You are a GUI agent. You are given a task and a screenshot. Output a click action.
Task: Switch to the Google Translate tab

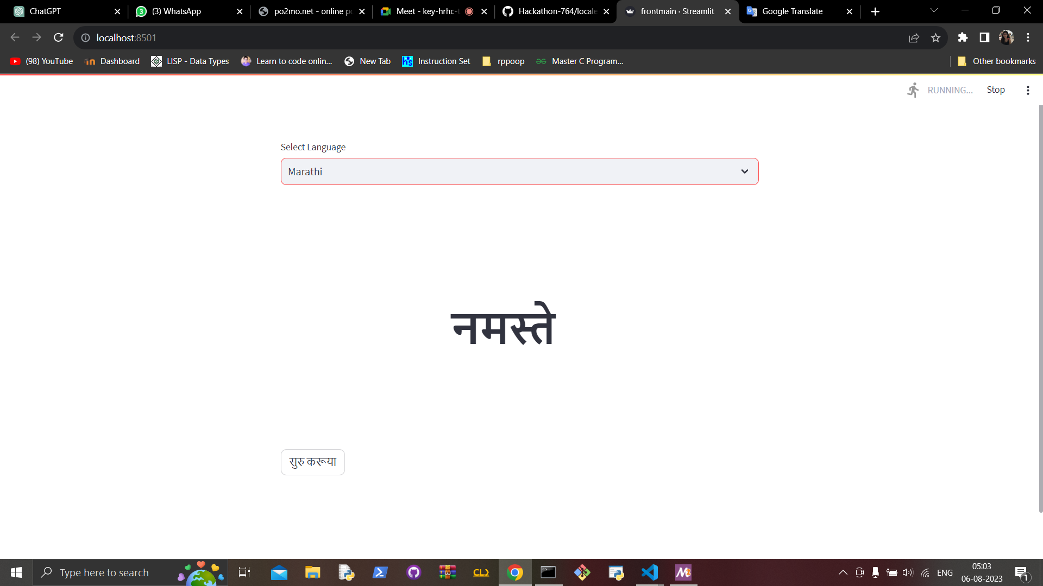tap(791, 11)
